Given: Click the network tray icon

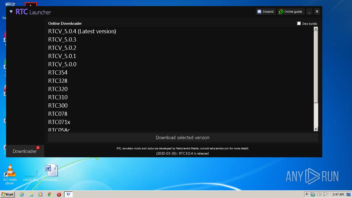Looking at the screenshot, I should tap(313, 194).
